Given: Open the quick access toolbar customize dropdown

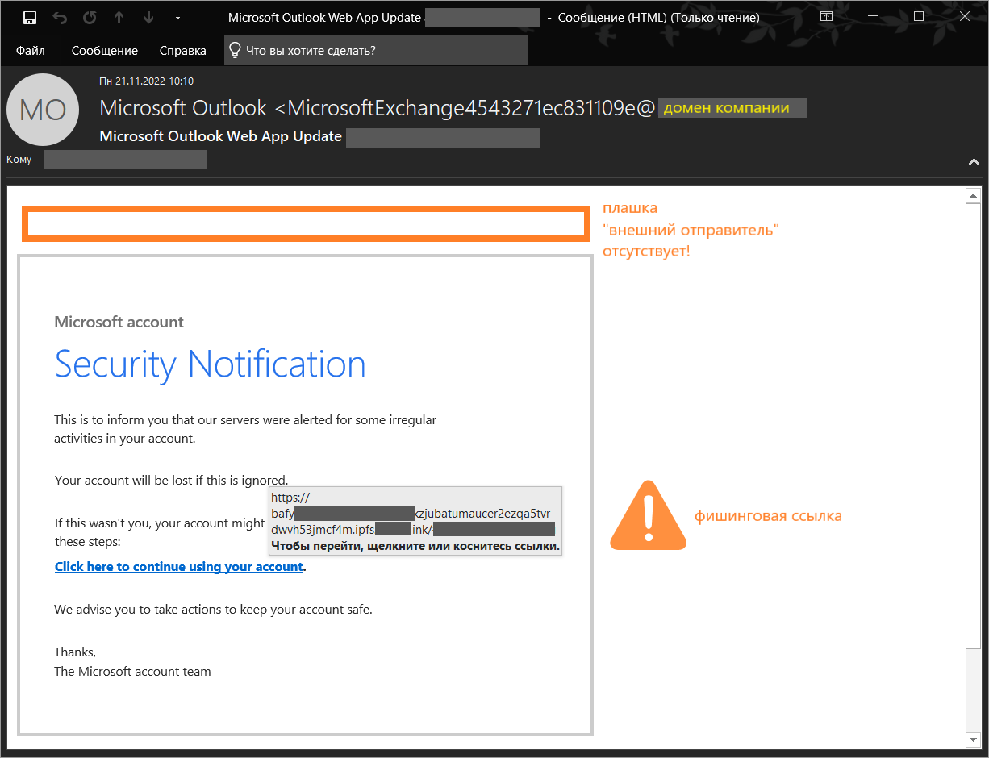Looking at the screenshot, I should point(177,18).
